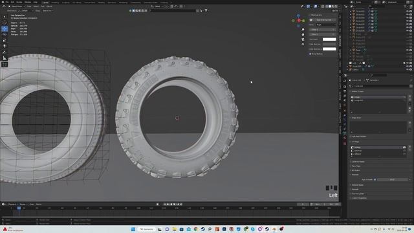Toggle Show Buttons checkbox
Viewport: 414px width, 233px height.
(x=310, y=54)
